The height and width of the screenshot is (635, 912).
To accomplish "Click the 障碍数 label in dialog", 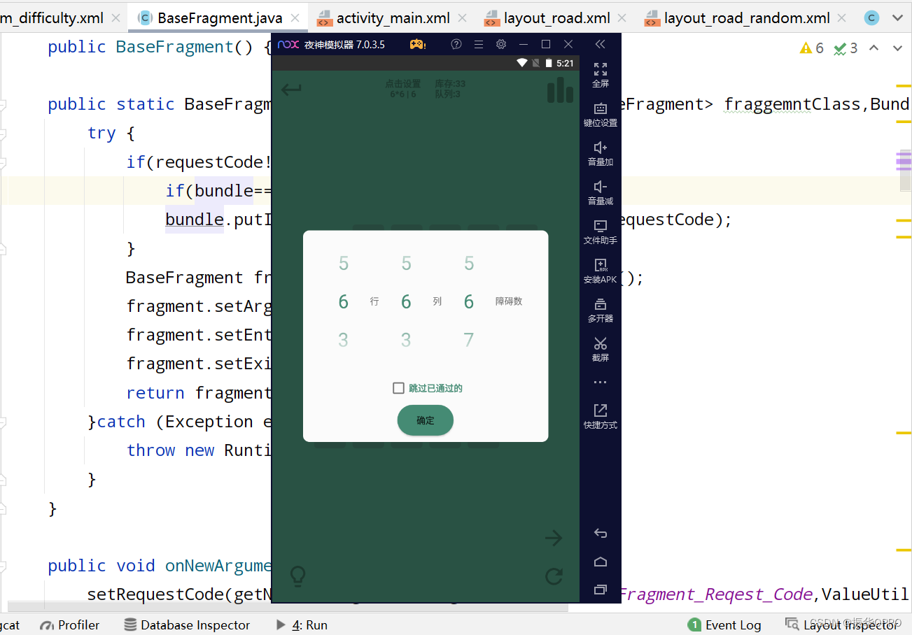I will [x=509, y=301].
